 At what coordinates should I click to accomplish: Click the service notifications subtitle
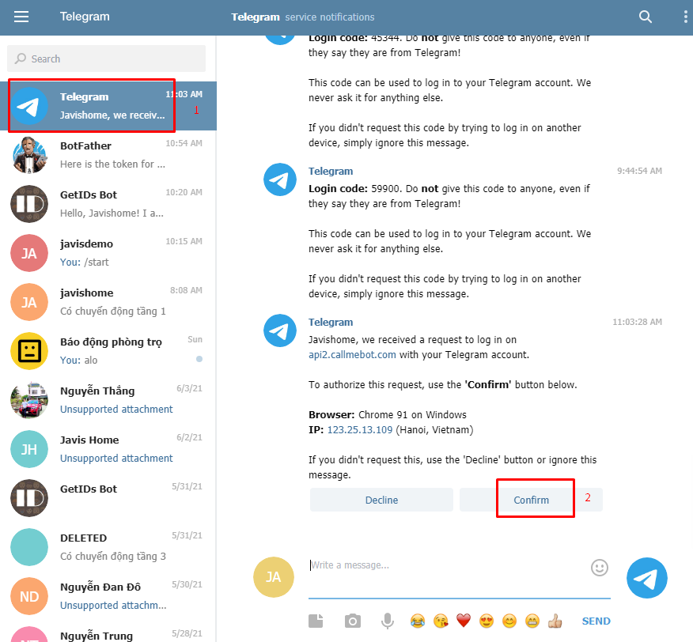pos(329,17)
